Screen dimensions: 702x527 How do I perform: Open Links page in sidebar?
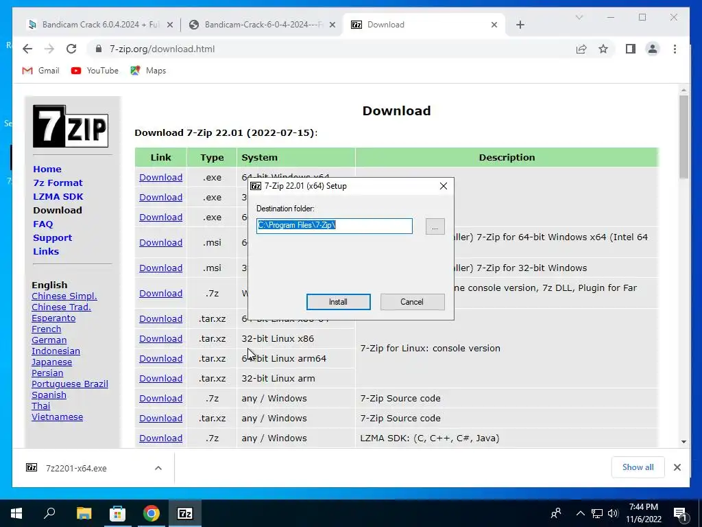(46, 251)
